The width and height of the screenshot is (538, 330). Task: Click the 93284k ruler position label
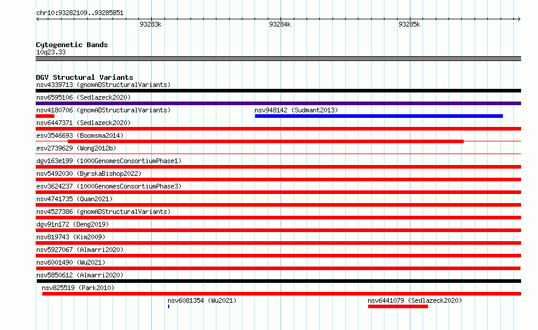(280, 24)
